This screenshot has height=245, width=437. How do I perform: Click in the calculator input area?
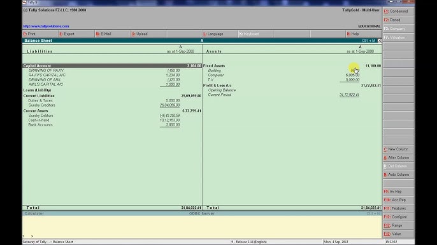[x=202, y=227]
